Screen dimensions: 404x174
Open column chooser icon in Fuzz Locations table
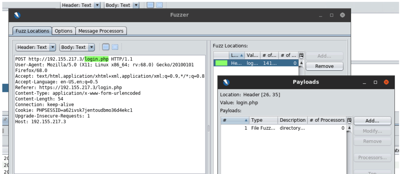click(301, 55)
